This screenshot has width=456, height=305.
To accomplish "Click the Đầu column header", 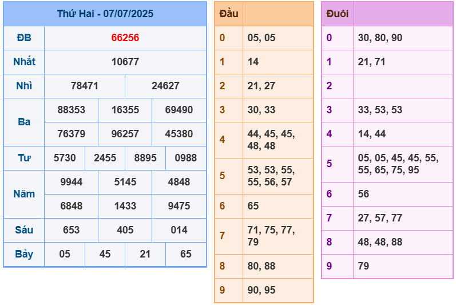I will (x=229, y=14).
